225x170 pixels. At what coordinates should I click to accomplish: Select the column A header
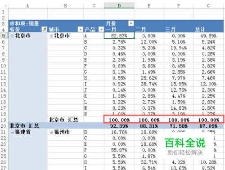[28, 6]
